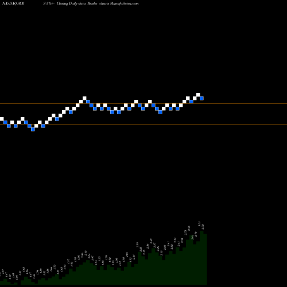Screen dimensions: 287x287
Task: Click the MunafaSutra.com watermark text in header
Action: (125, 3)
